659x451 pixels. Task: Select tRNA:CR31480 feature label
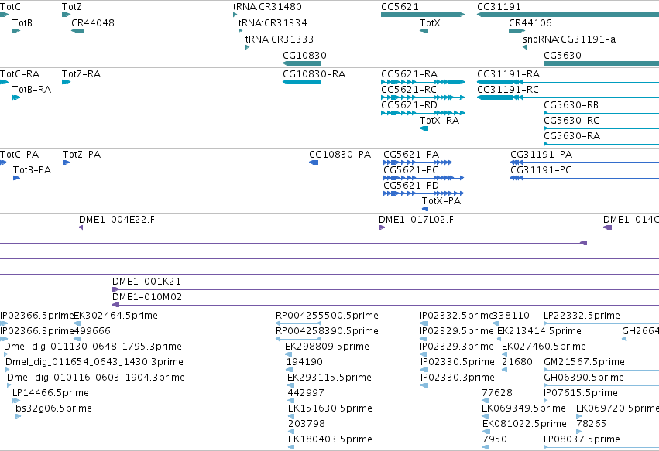[267, 7]
